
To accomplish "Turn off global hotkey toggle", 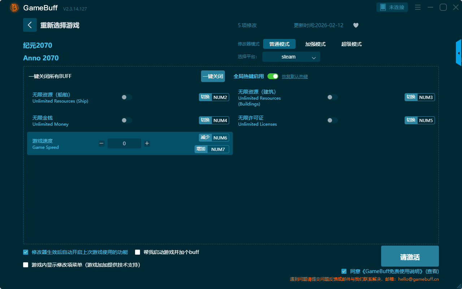I will point(273,76).
